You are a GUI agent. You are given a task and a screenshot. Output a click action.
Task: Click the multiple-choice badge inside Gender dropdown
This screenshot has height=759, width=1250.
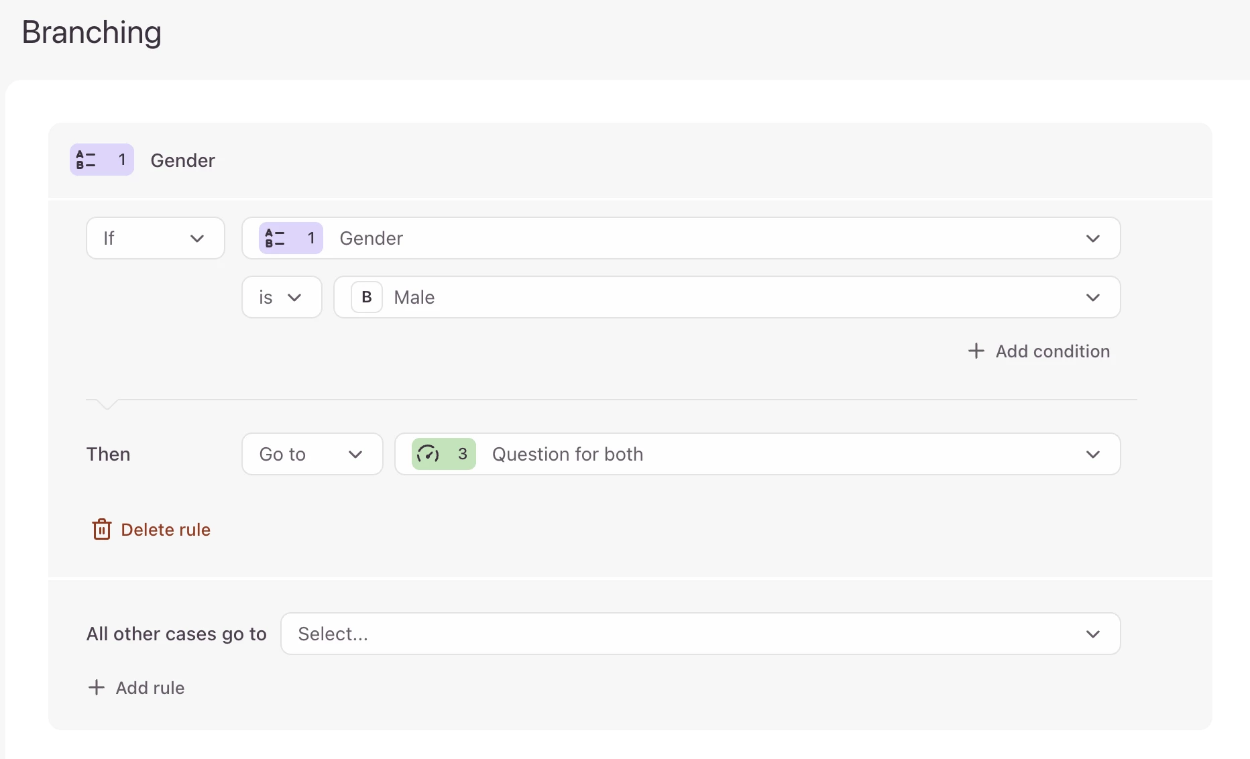point(290,238)
